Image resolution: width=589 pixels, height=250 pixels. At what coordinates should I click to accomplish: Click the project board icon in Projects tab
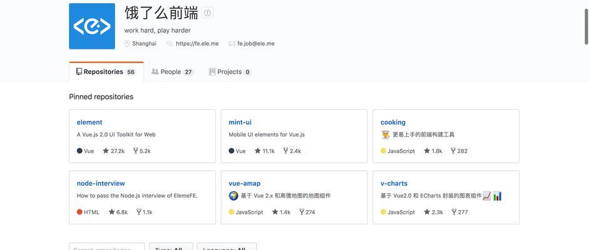point(212,72)
